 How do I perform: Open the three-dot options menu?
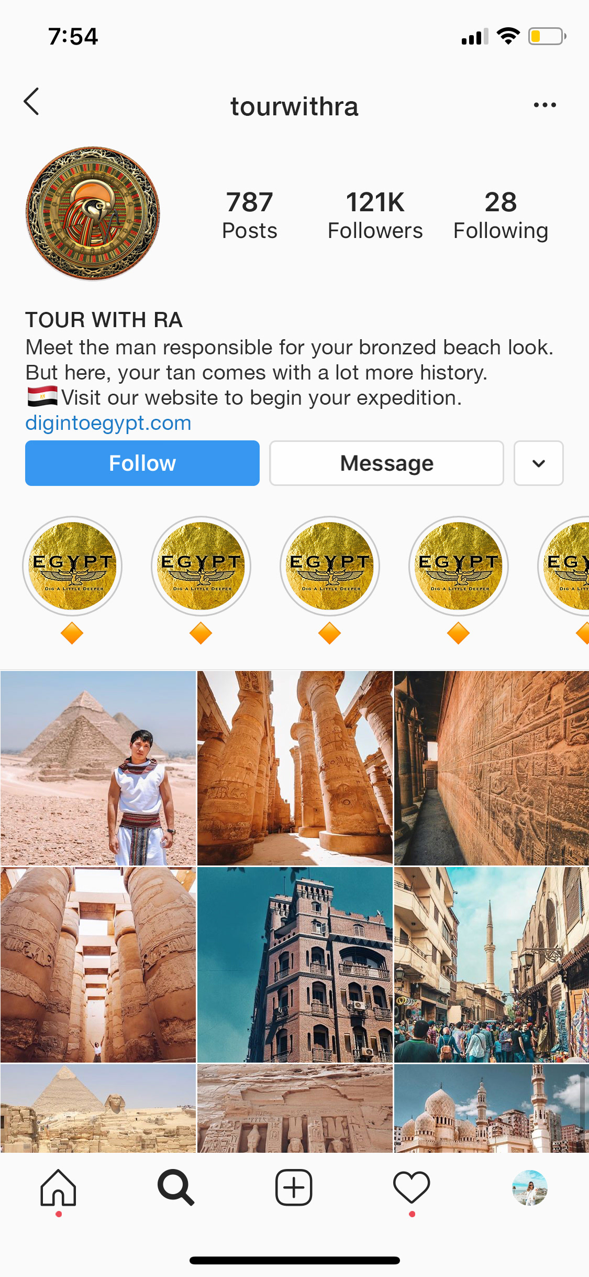544,105
